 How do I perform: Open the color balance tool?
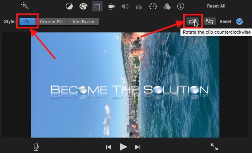tap(69, 6)
